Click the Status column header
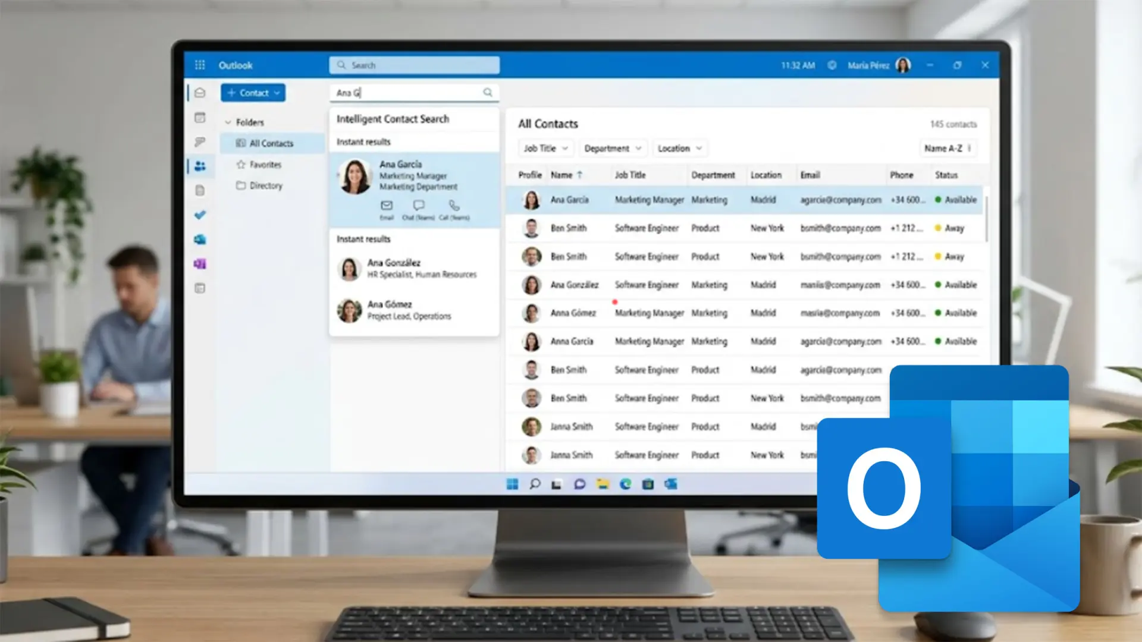 point(946,175)
